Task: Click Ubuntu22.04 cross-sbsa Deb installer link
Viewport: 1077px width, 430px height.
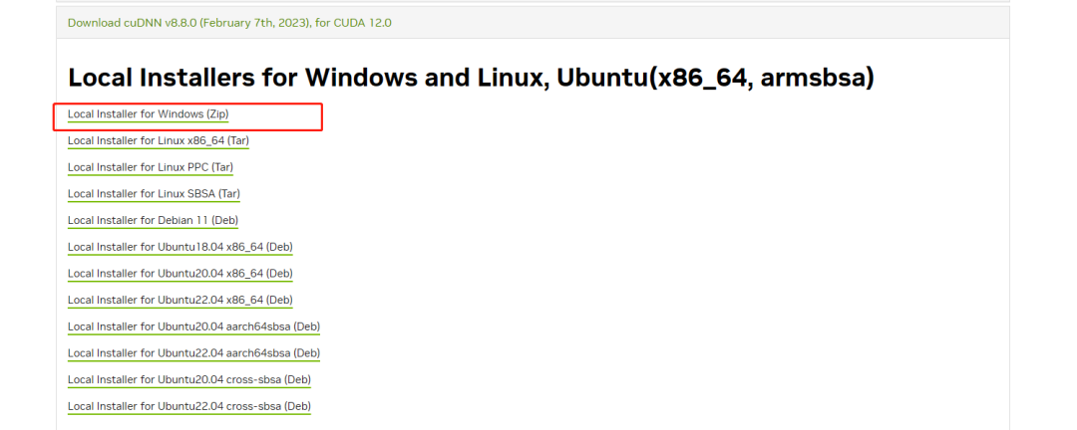Action: [x=189, y=406]
